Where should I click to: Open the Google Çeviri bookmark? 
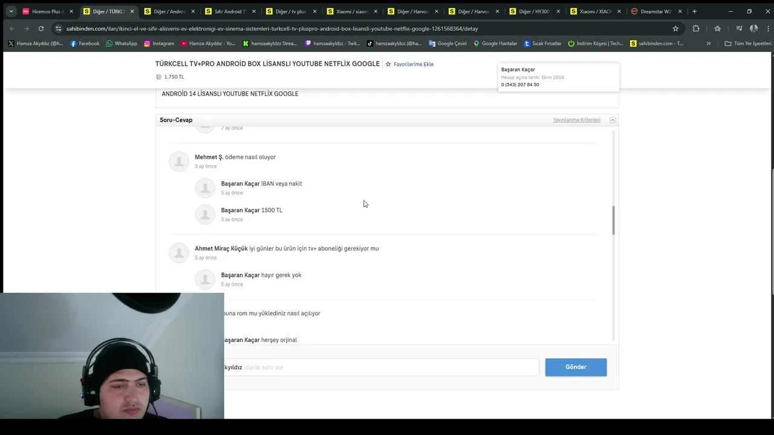[448, 43]
